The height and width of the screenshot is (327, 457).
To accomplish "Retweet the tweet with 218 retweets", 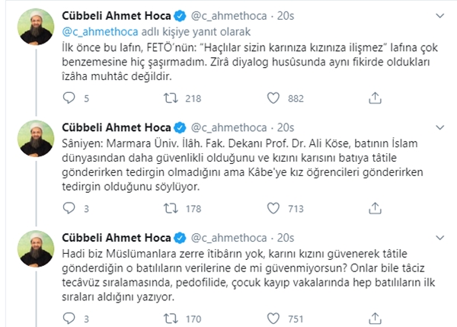I will tap(171, 98).
